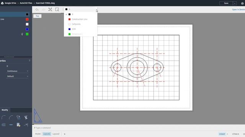
Task: Open the Default lineweight dropdown
Action: coord(18,76)
